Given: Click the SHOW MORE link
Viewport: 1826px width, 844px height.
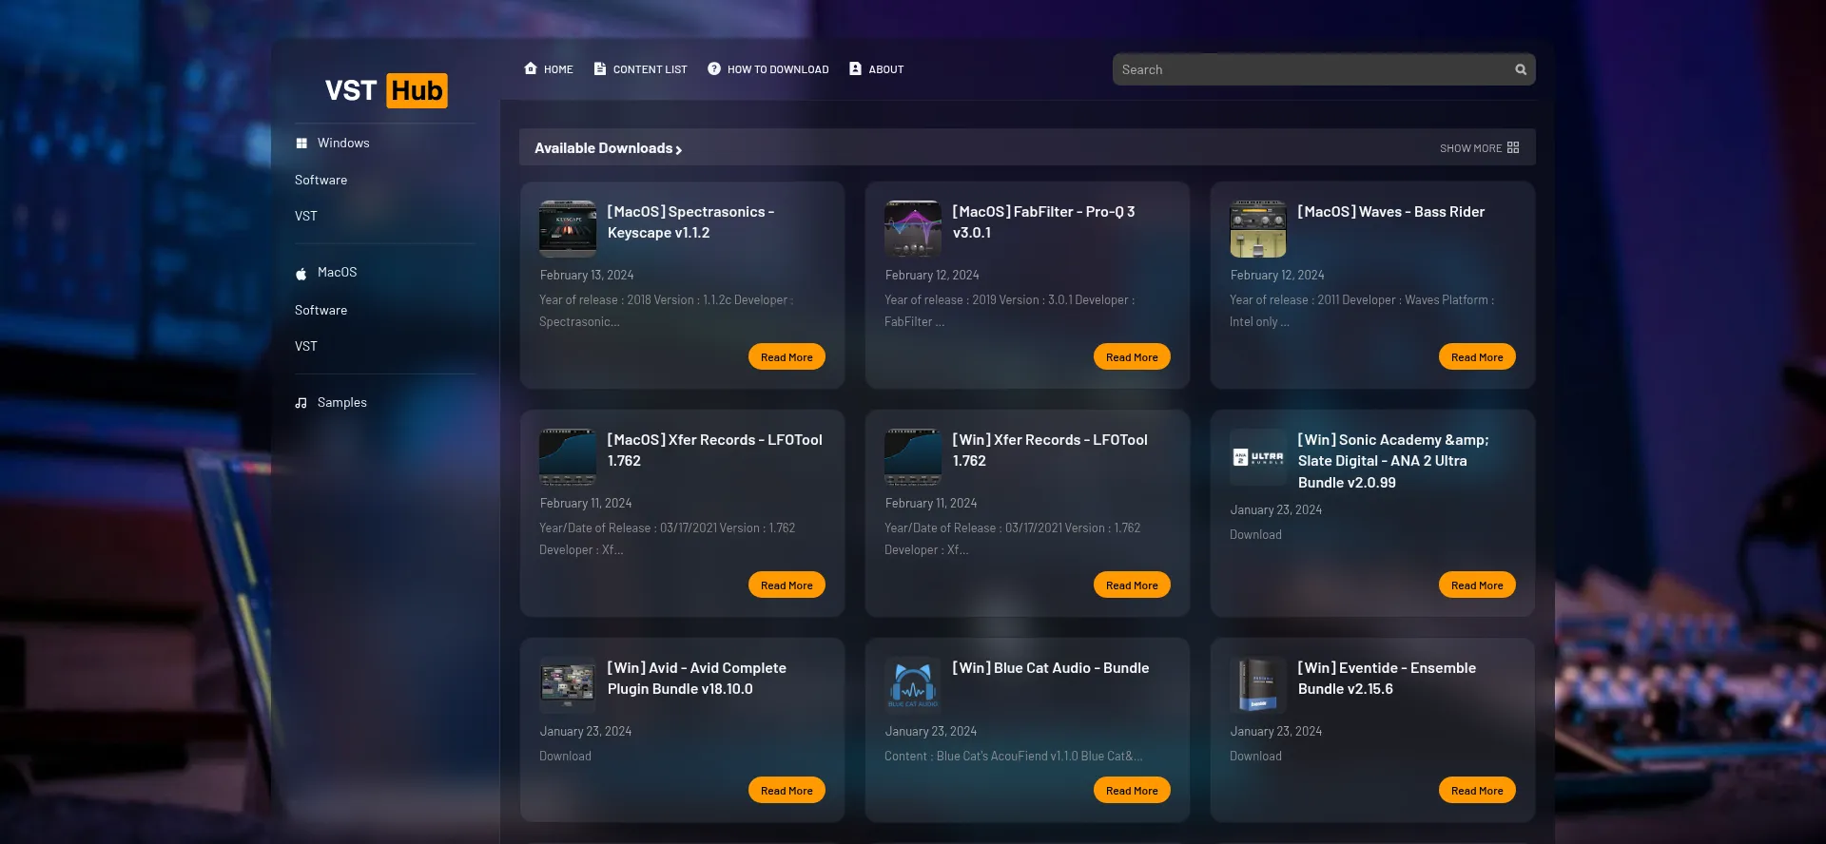Looking at the screenshot, I should click(x=1479, y=148).
